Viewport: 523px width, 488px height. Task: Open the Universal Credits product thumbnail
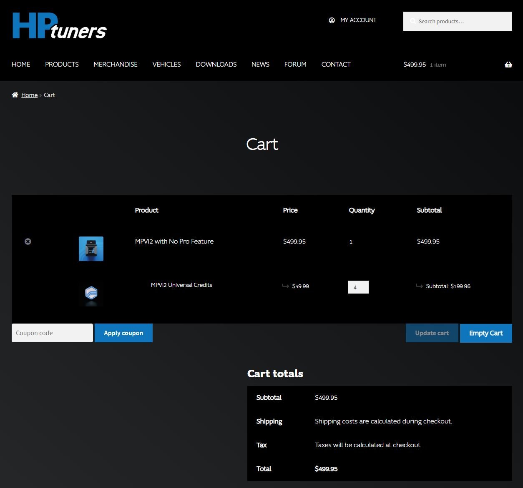pyautogui.click(x=91, y=294)
